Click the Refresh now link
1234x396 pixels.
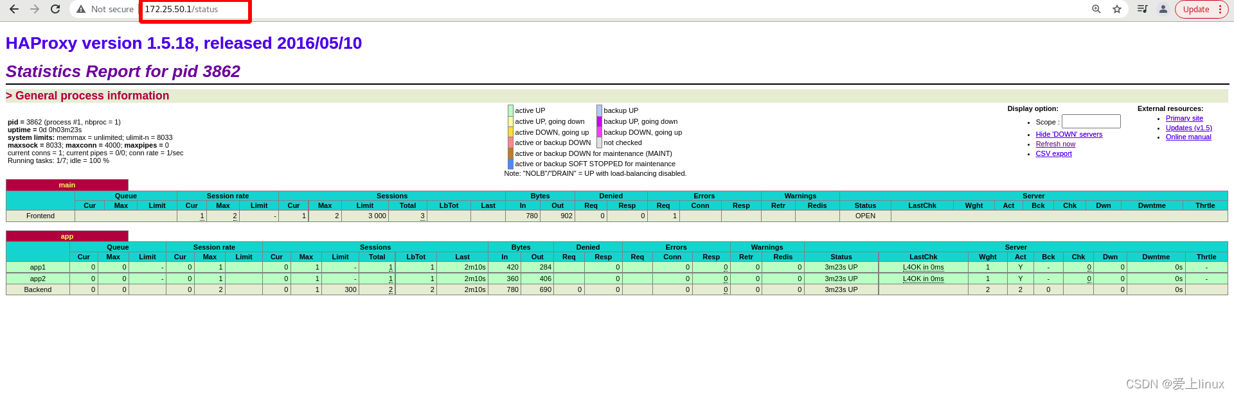coord(1055,144)
